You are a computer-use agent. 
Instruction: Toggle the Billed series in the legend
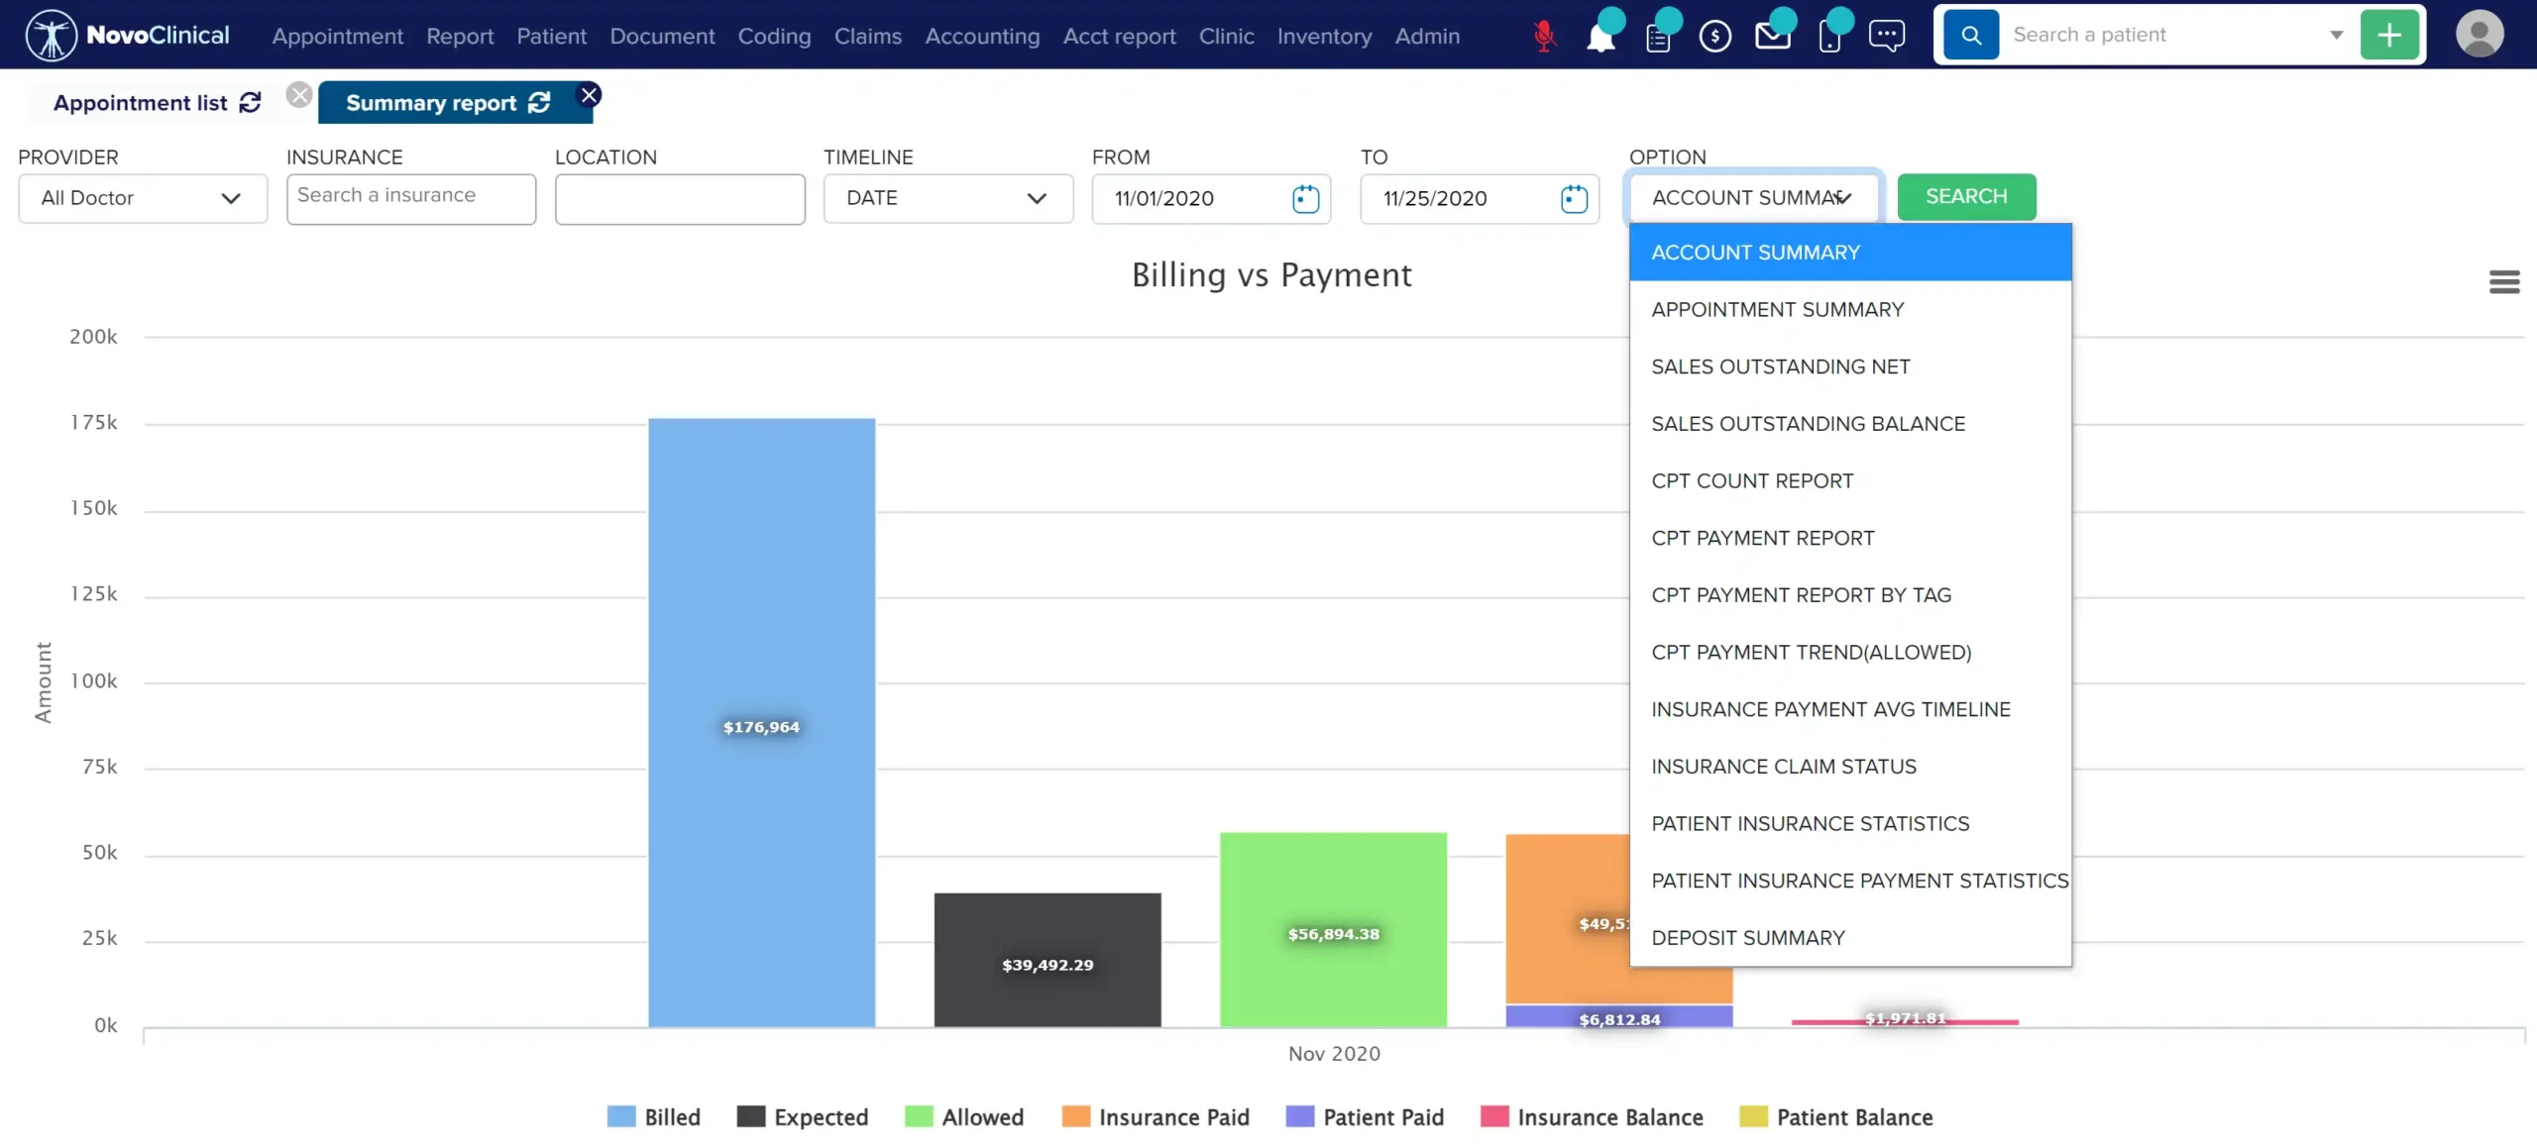673,1115
